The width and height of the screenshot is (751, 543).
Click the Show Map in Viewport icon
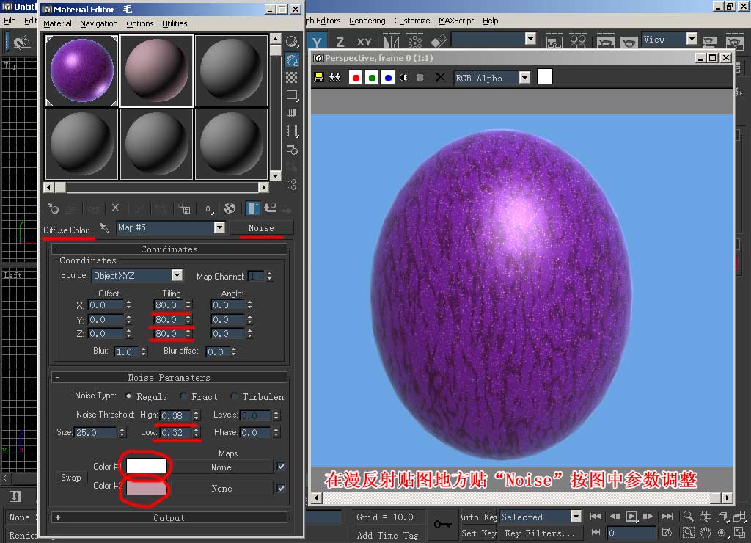pyautogui.click(x=230, y=208)
